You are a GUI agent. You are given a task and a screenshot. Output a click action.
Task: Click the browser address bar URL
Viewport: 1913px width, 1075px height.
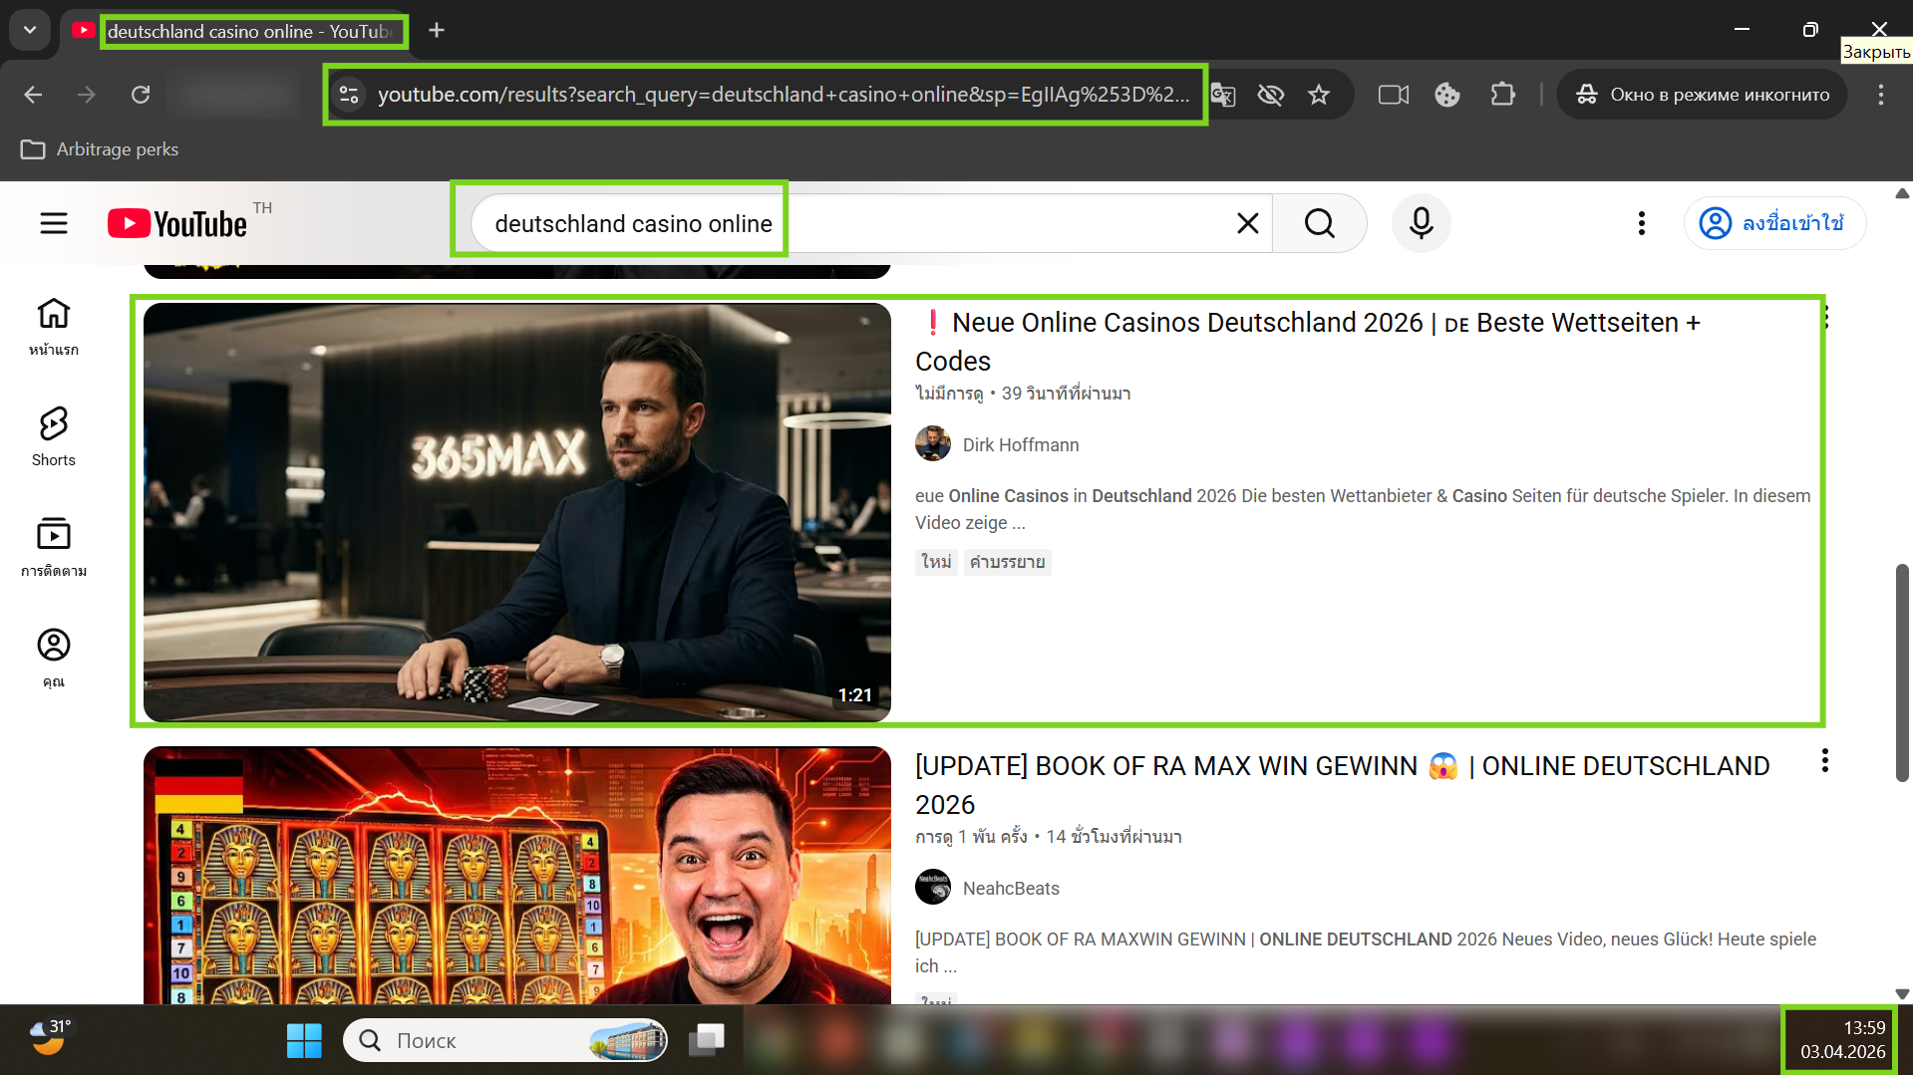click(784, 95)
